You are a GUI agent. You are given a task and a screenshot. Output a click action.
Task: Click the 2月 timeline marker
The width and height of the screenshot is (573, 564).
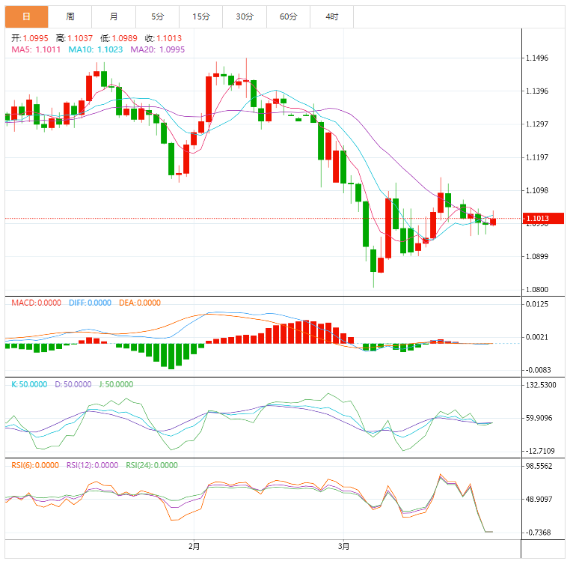tap(194, 547)
